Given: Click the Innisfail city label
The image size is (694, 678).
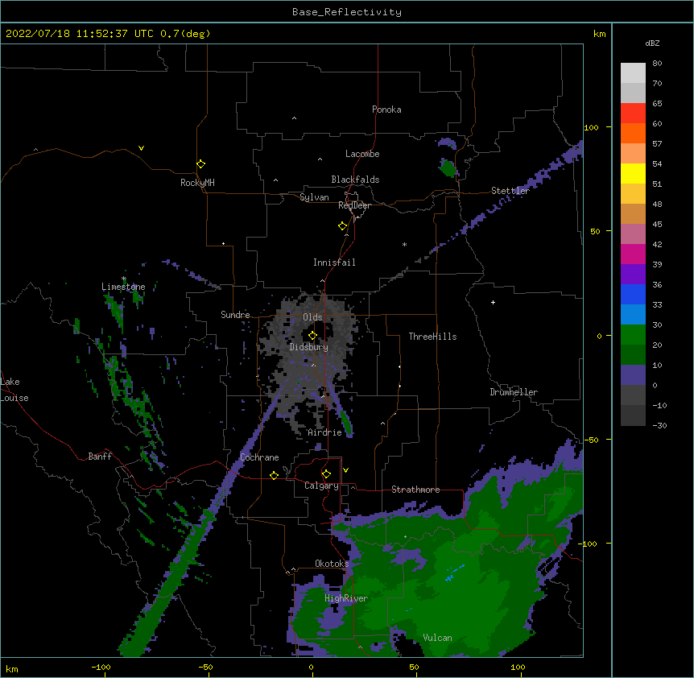Looking at the screenshot, I should click(334, 263).
